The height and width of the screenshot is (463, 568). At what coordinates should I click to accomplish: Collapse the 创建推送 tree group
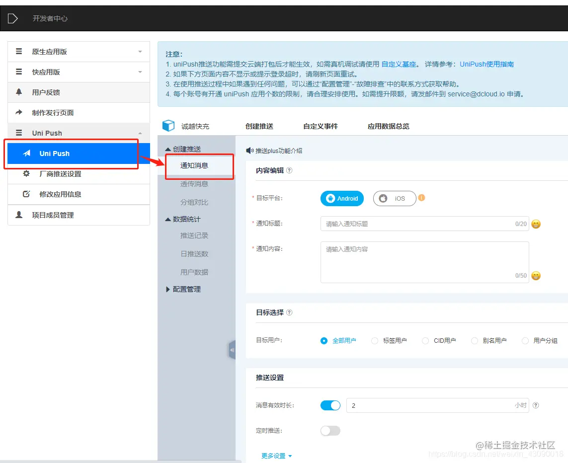(168, 149)
